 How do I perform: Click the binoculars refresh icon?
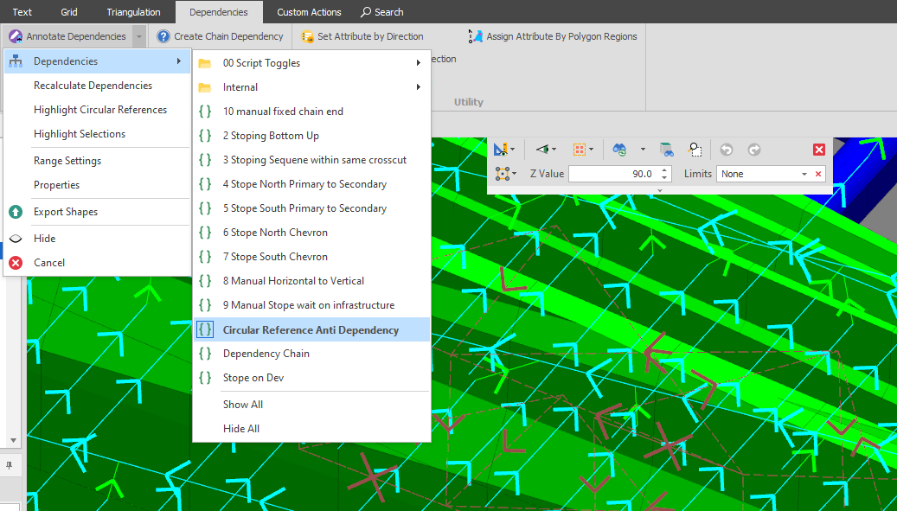(620, 150)
